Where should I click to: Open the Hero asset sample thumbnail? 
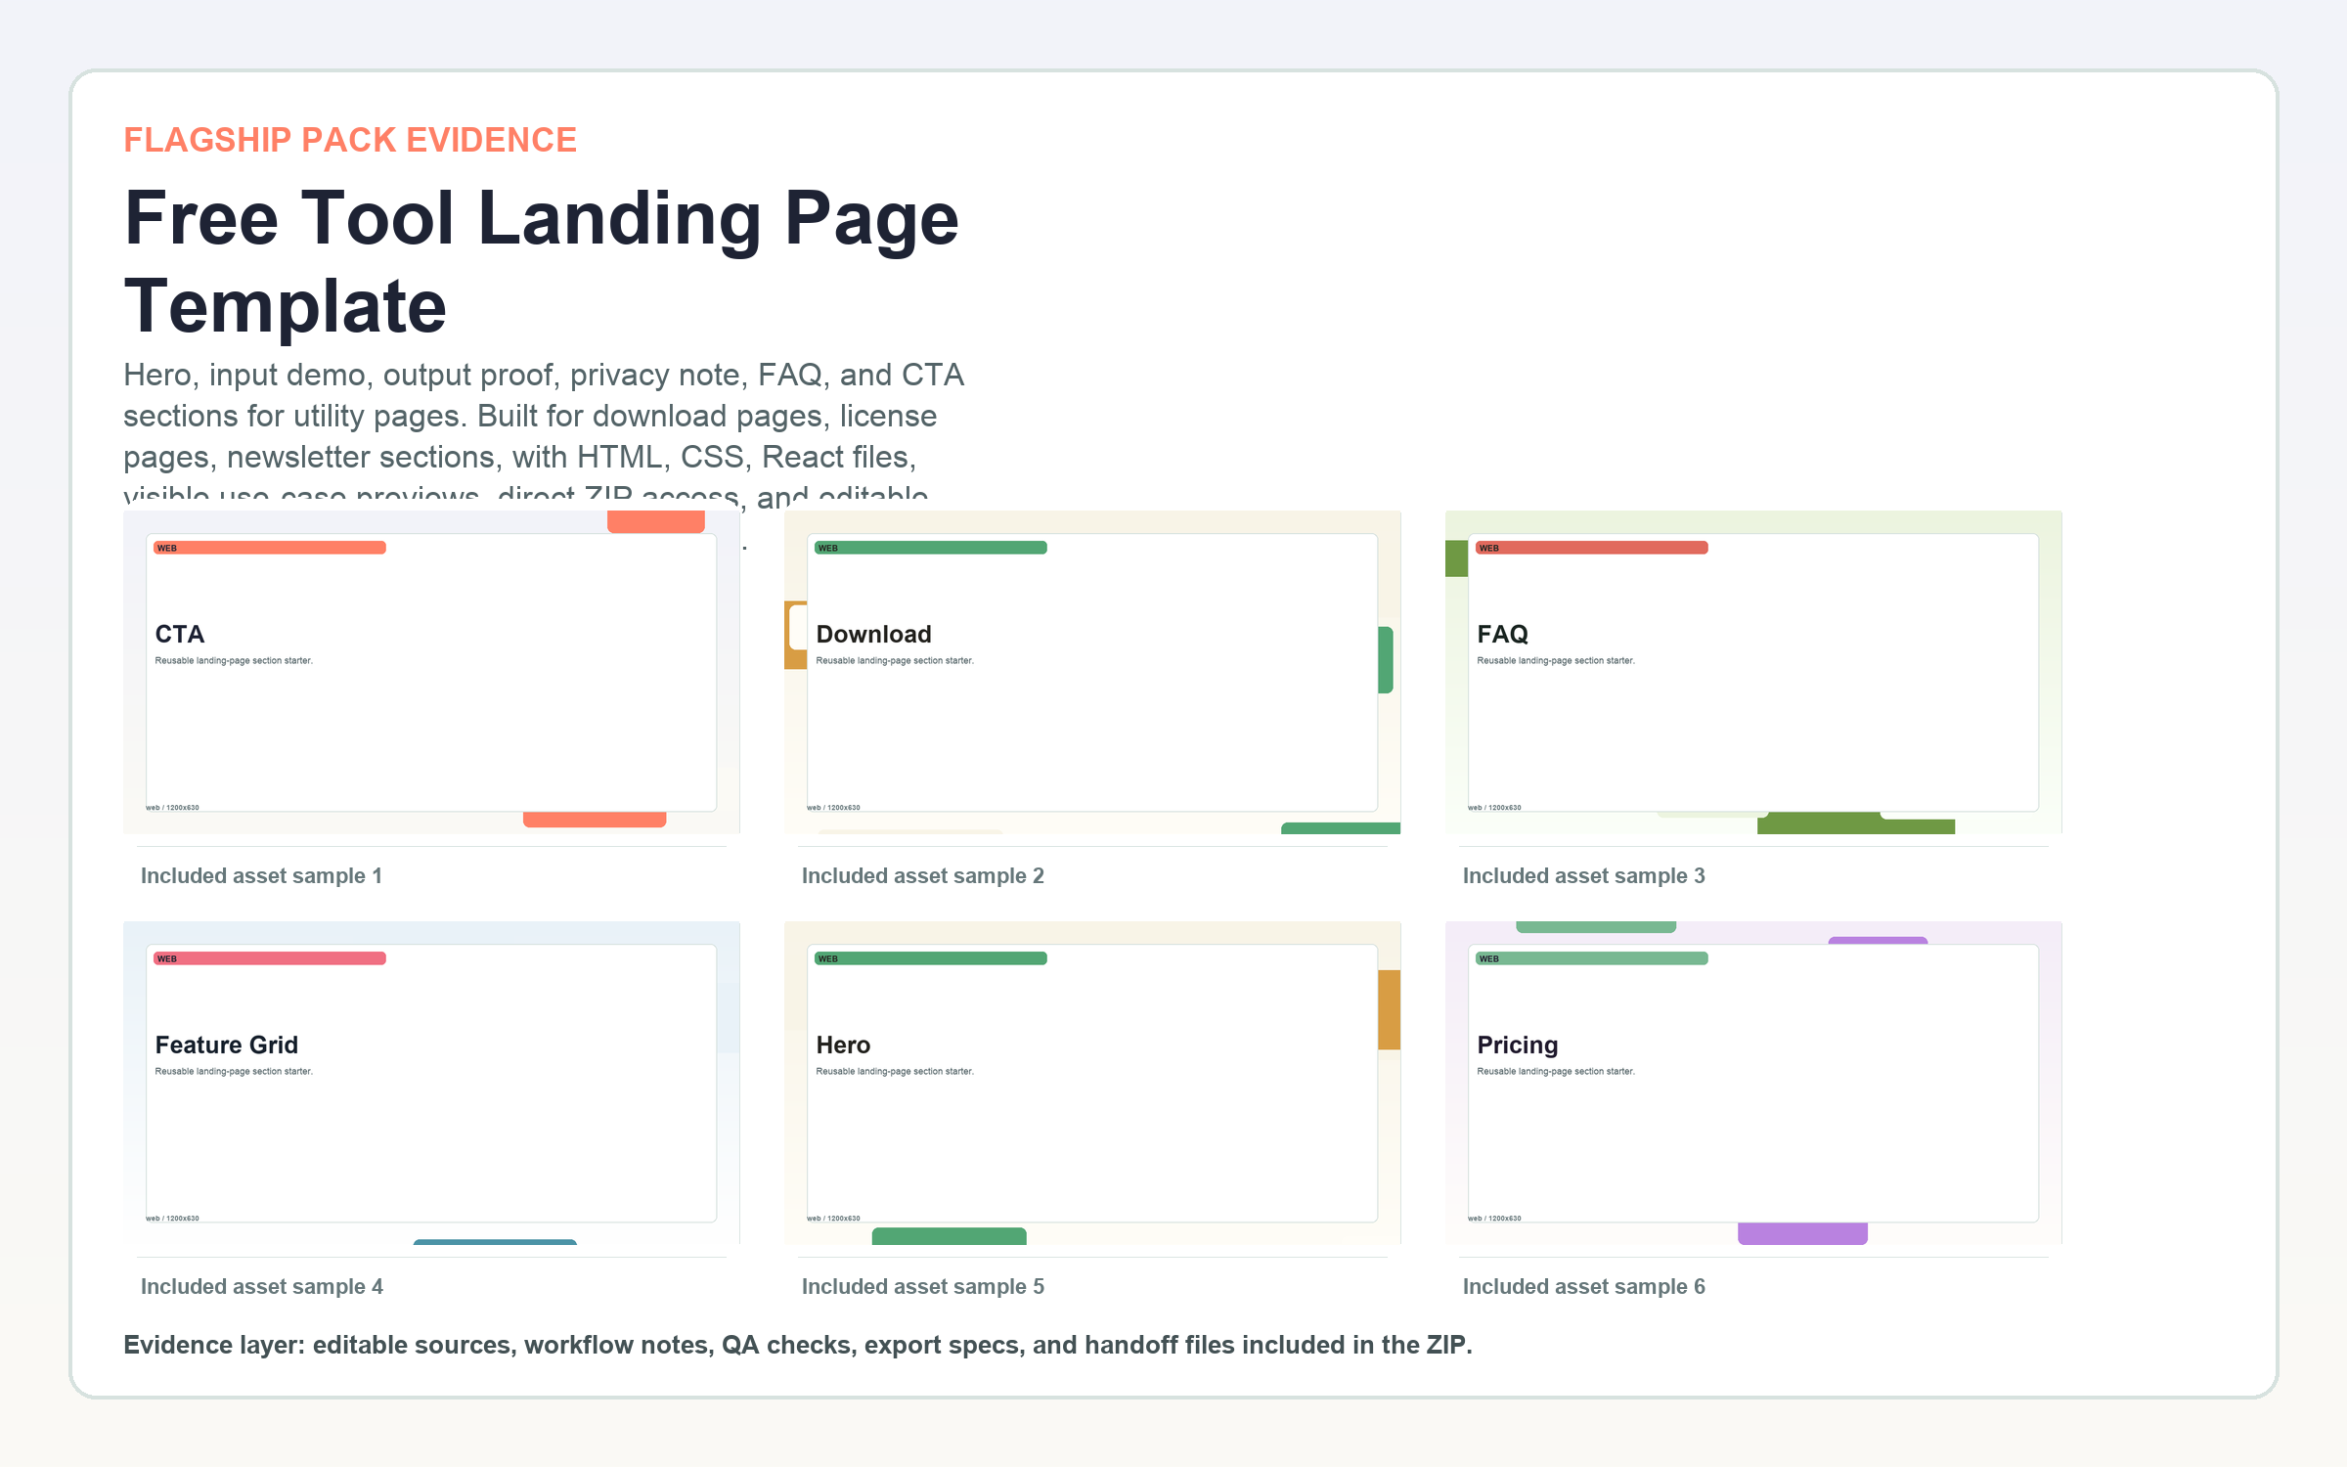(x=1092, y=1083)
